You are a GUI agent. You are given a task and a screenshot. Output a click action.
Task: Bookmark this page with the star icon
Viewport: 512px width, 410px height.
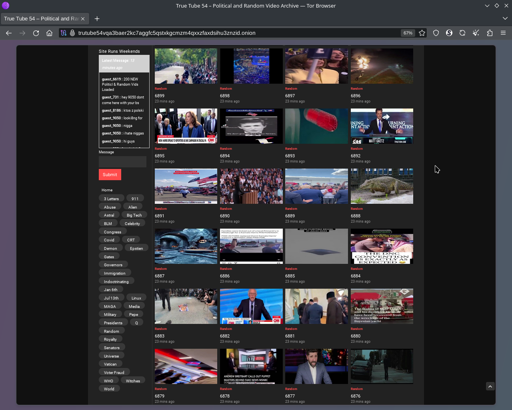[422, 33]
